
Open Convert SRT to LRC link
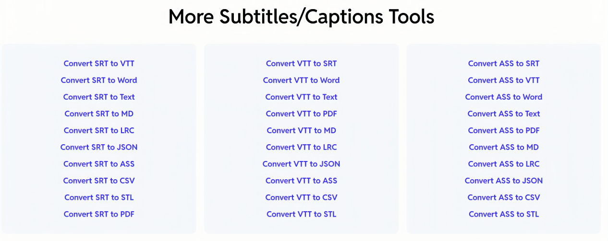coord(99,130)
